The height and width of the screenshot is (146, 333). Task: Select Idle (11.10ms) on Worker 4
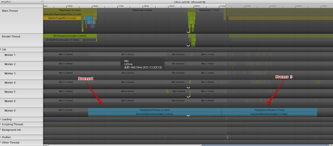[66, 82]
